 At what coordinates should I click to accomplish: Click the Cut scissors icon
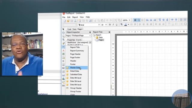pyautogui.click(x=95, y=21)
